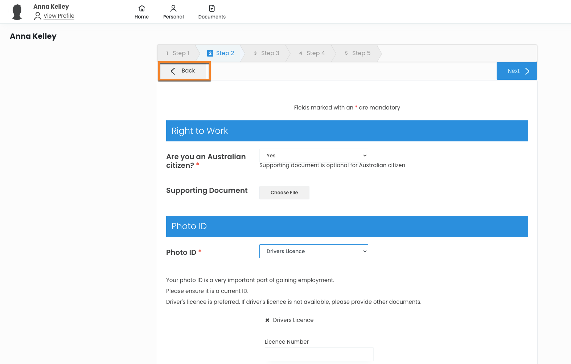Click the left chevron on Back

coord(173,71)
